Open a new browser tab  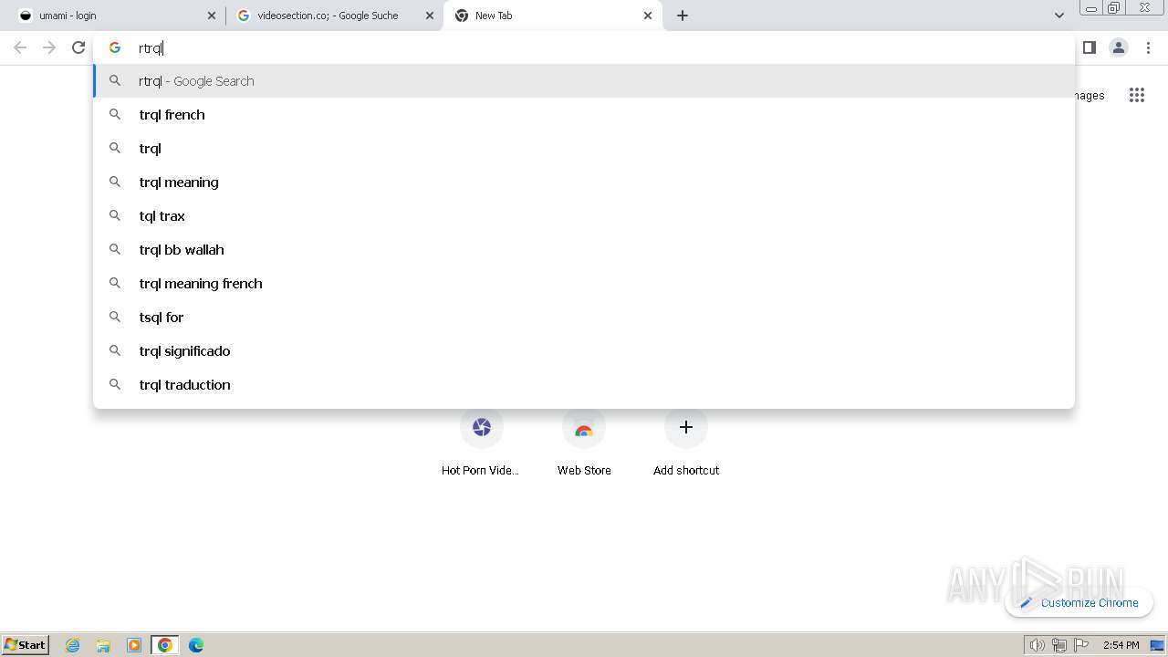683,16
